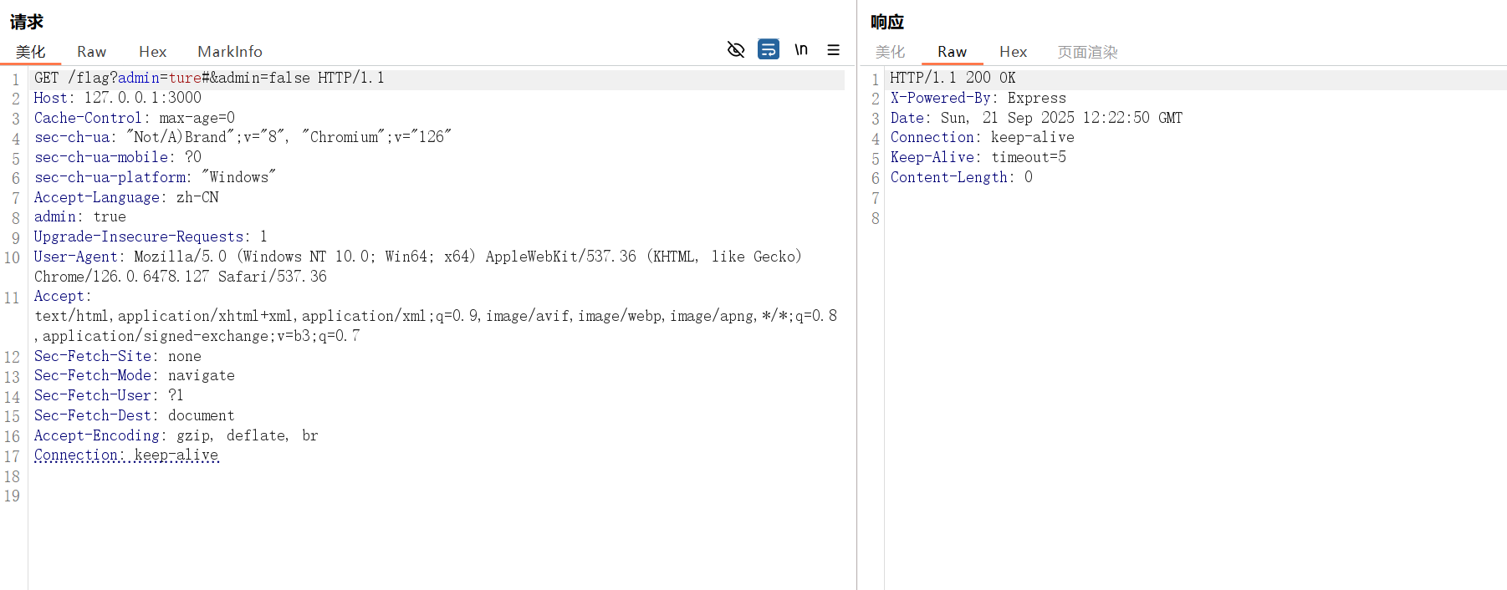Image resolution: width=1507 pixels, height=590 pixels.
Task: Open the request hamburger options menu
Action: (834, 50)
